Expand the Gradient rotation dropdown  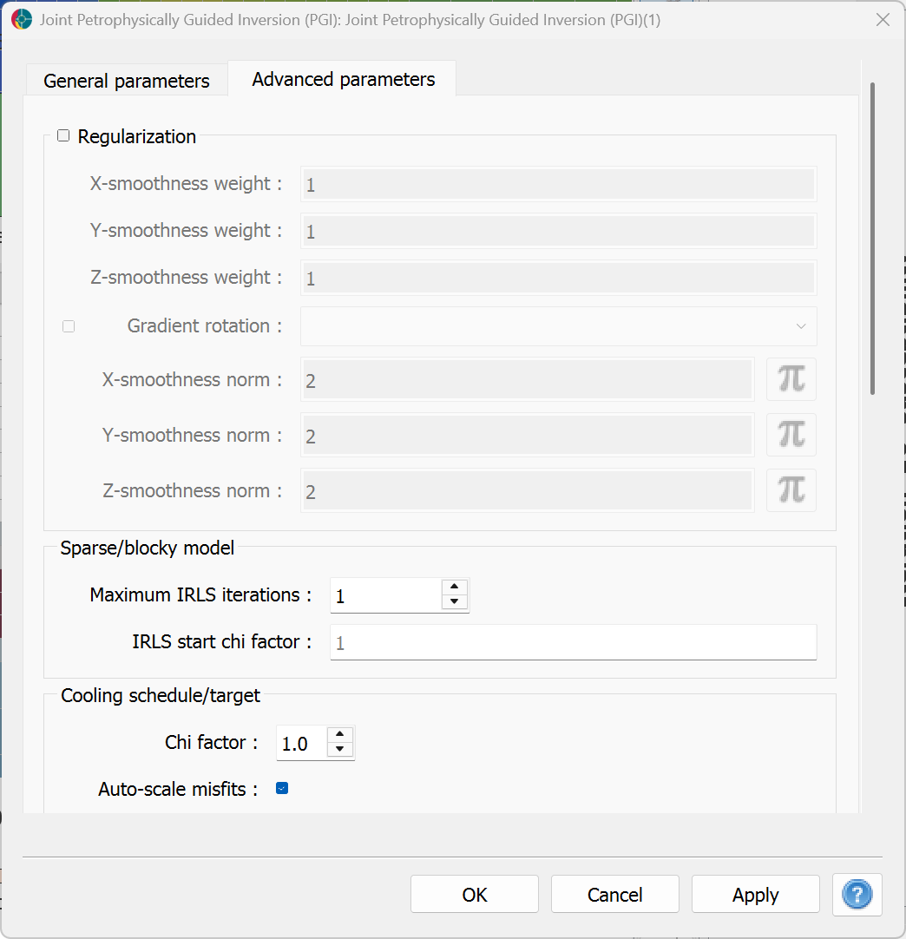tap(559, 326)
